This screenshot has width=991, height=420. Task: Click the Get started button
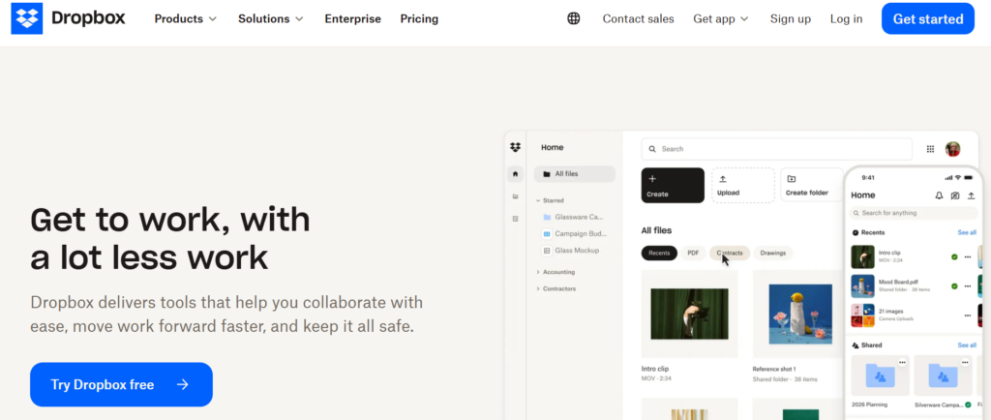pyautogui.click(x=927, y=18)
